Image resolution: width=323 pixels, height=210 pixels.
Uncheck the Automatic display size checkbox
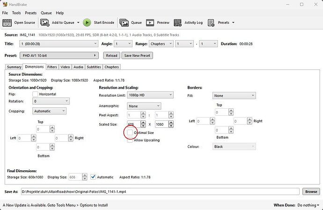coord(93,177)
